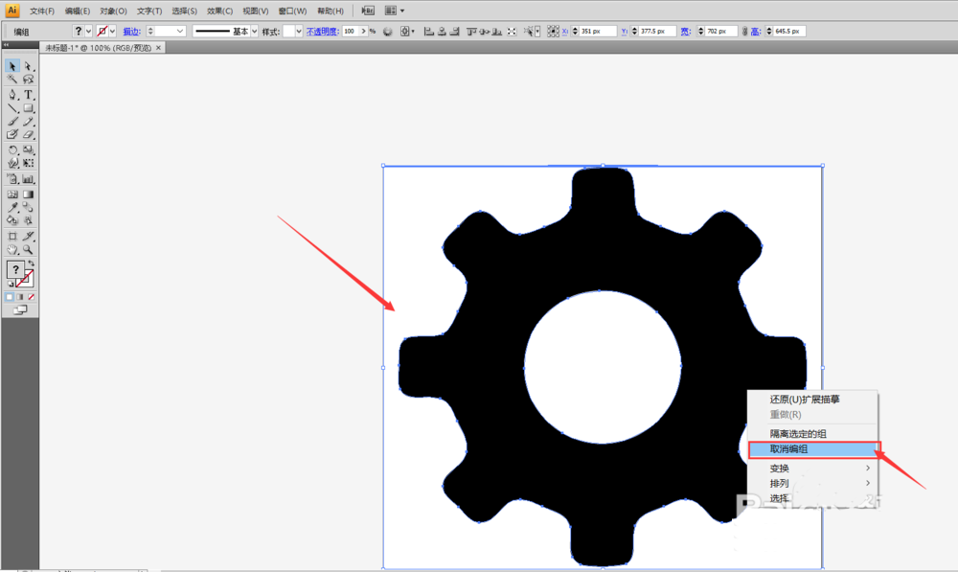958x572 pixels.
Task: Open the stroke weight dropdown
Action: point(180,32)
